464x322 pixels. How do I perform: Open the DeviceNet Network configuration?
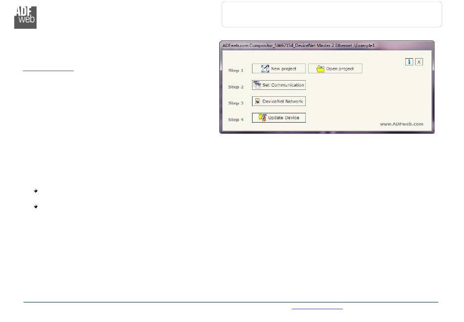tap(279, 101)
